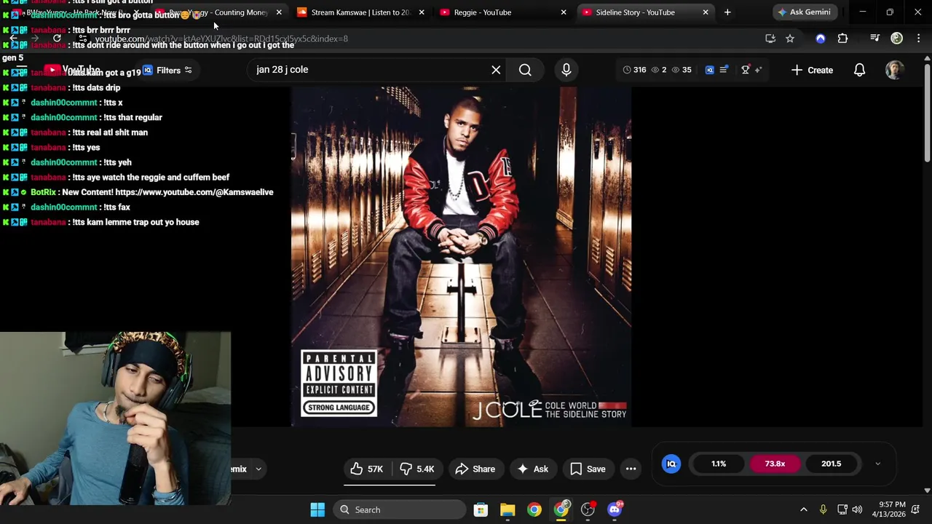This screenshot has height=524, width=932.
Task: Open the vidIQ list menu icon
Action: click(x=723, y=70)
